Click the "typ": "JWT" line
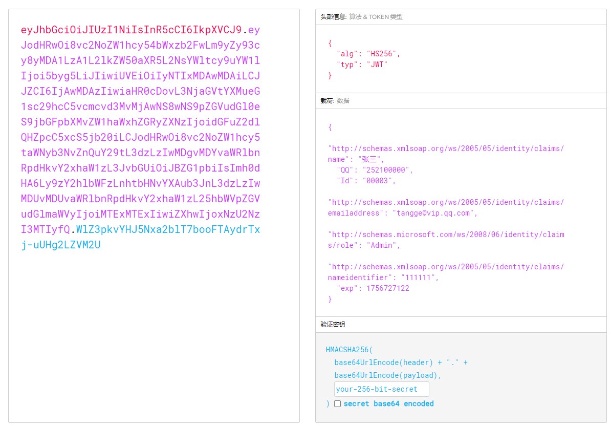Viewport: 611px width, 427px height. tap(362, 65)
